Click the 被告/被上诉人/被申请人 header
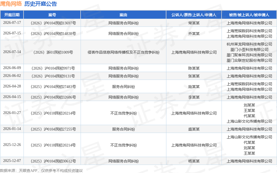This screenshot has height=173, width=277. click(249, 15)
